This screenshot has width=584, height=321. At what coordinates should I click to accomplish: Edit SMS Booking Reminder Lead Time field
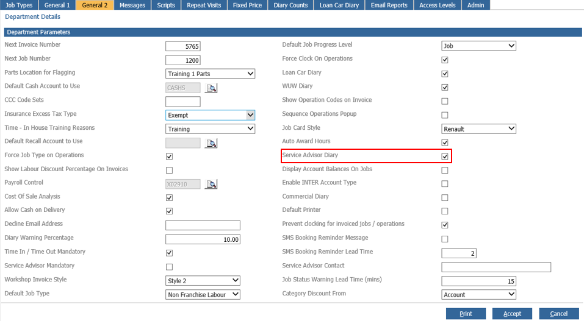coord(458,253)
